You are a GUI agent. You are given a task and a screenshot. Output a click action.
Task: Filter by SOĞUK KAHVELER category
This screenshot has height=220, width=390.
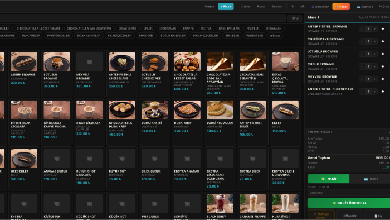[x=173, y=36]
